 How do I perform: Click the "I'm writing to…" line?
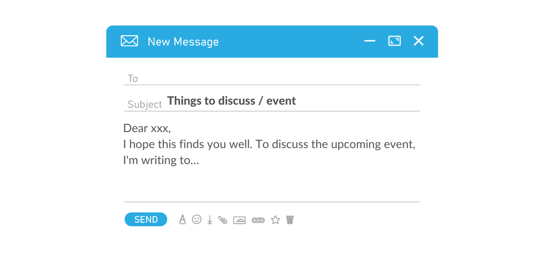[x=161, y=160]
